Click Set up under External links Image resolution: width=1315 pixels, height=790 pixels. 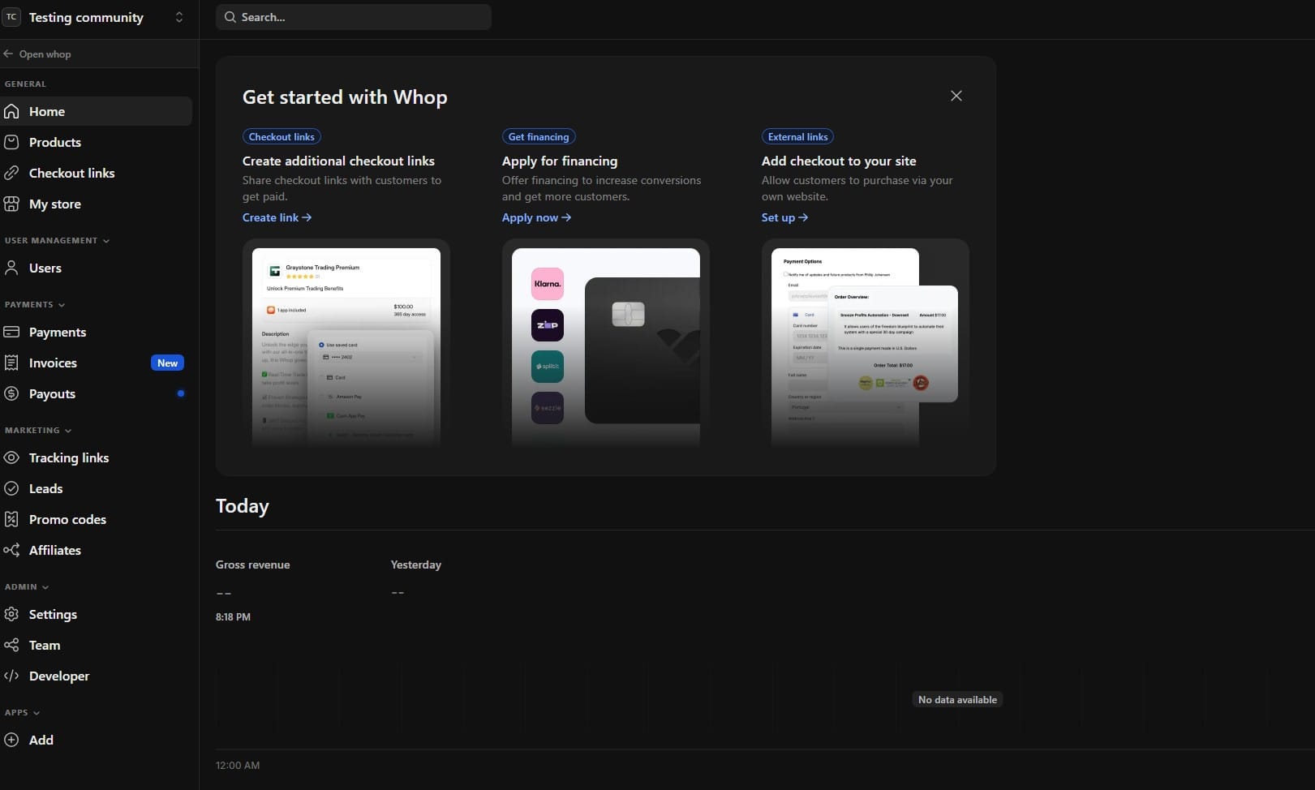(784, 217)
